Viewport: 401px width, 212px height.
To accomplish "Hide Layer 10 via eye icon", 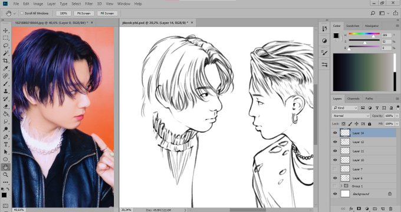I will (335, 160).
